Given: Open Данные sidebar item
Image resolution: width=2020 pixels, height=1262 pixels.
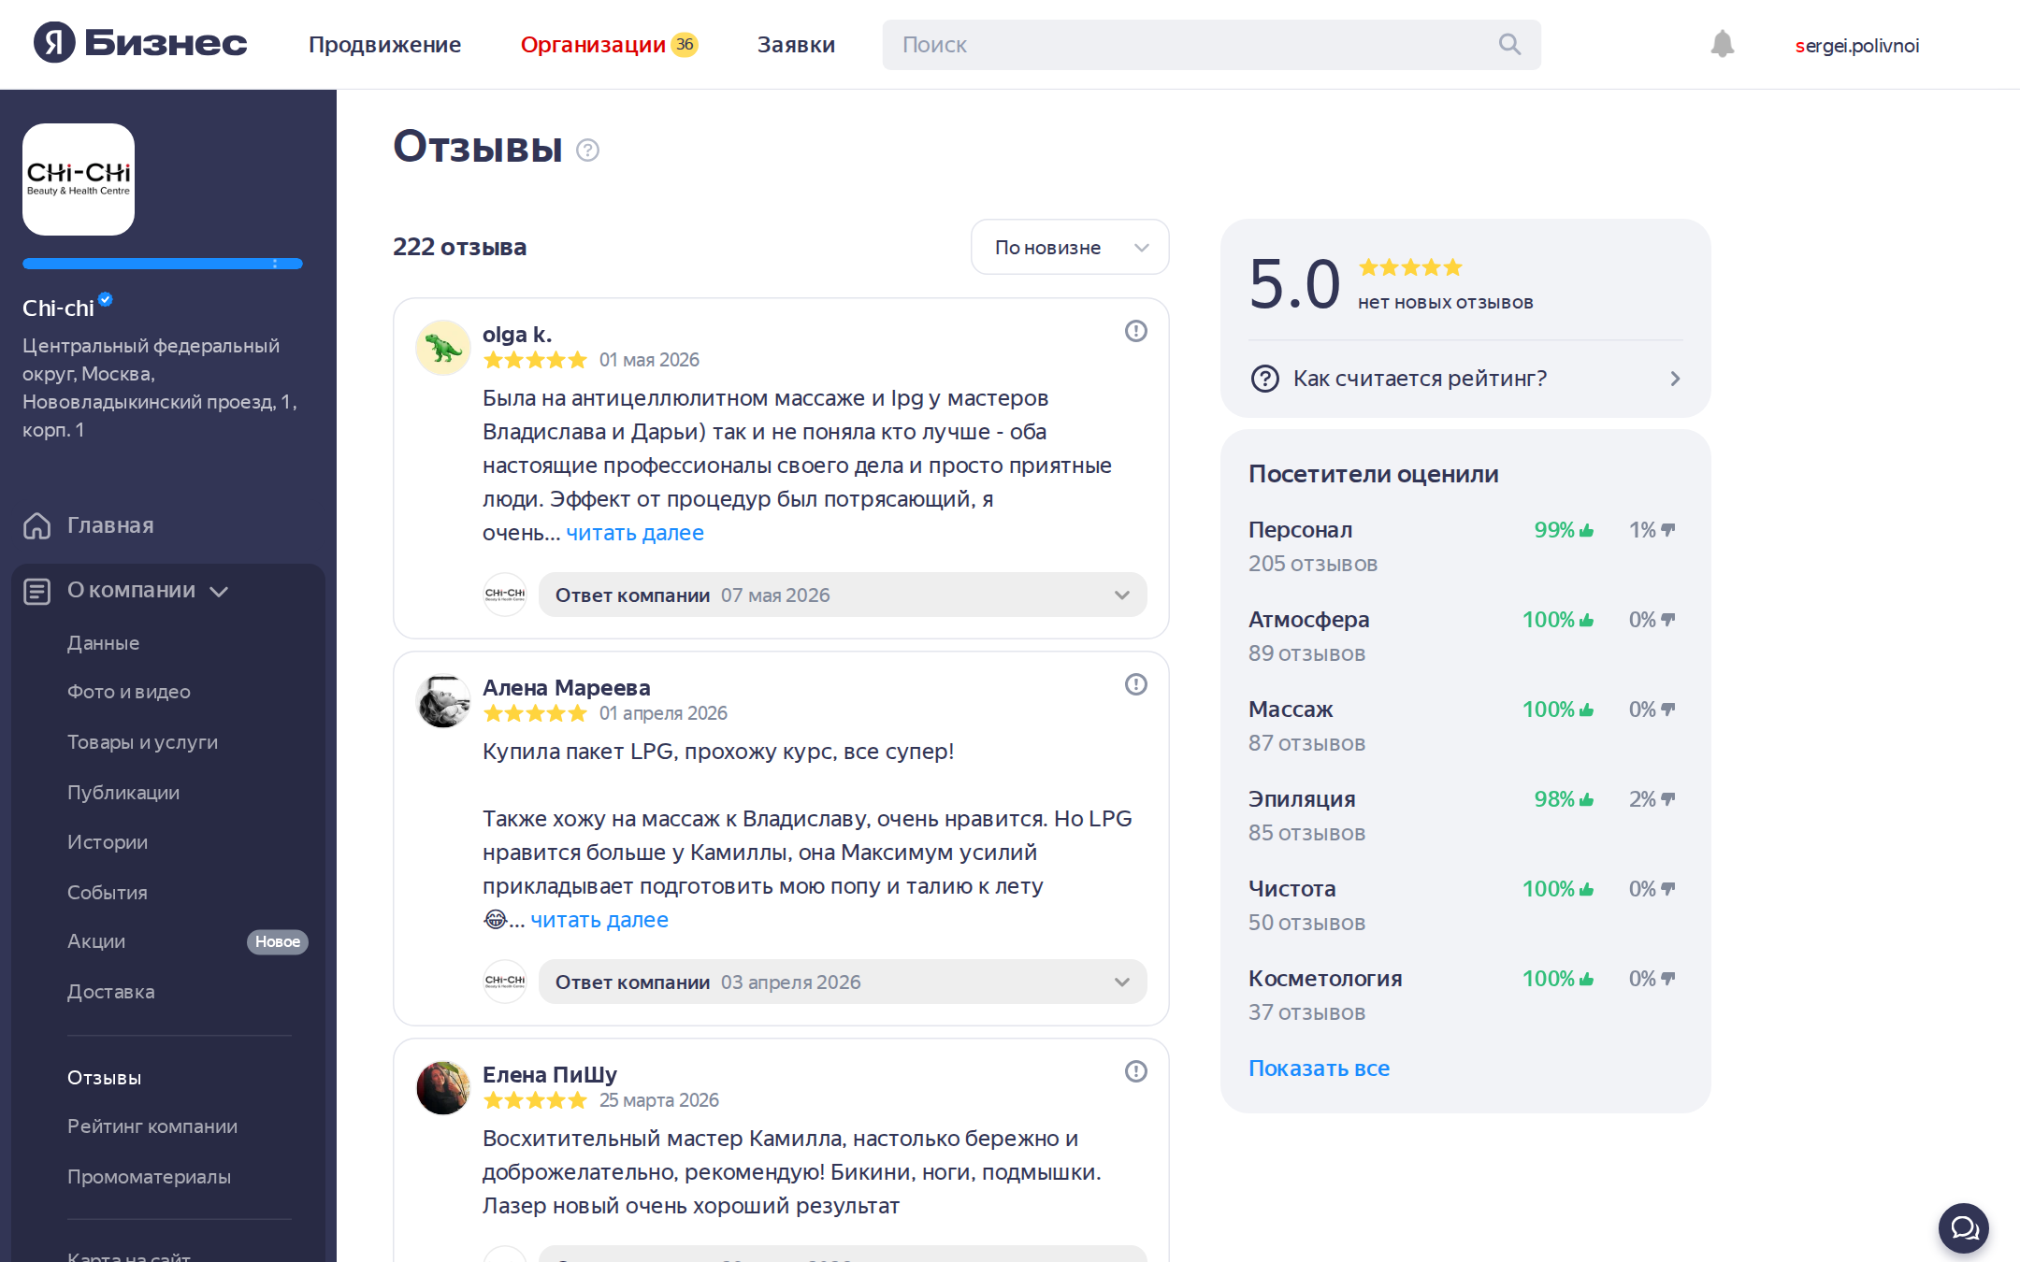Looking at the screenshot, I should tap(103, 643).
